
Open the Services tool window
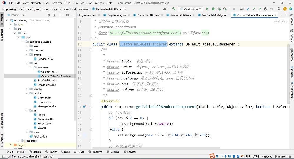[130, 152]
